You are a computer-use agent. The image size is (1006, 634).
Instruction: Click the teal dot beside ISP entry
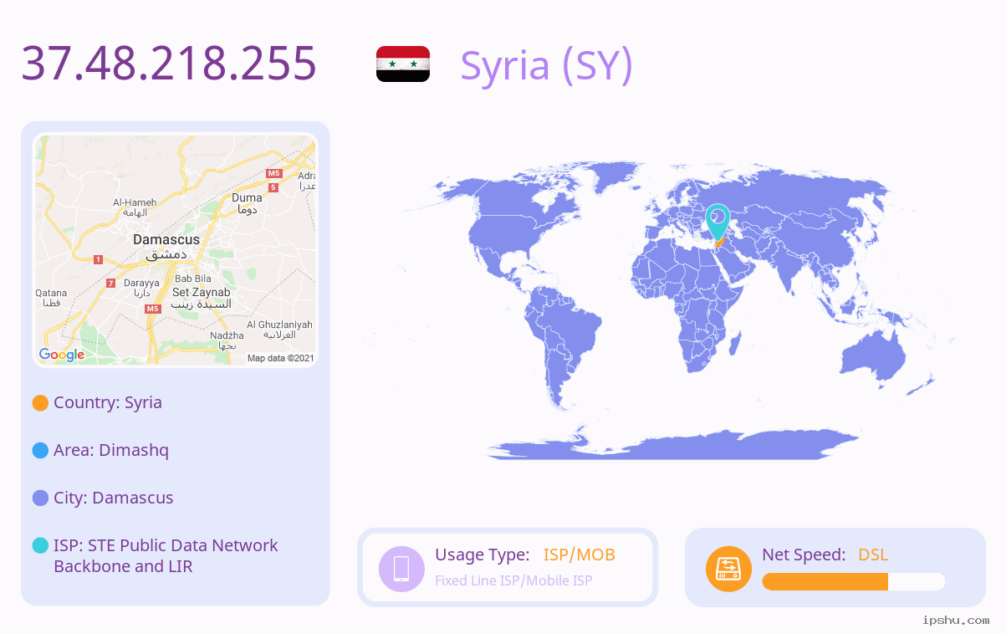point(40,545)
